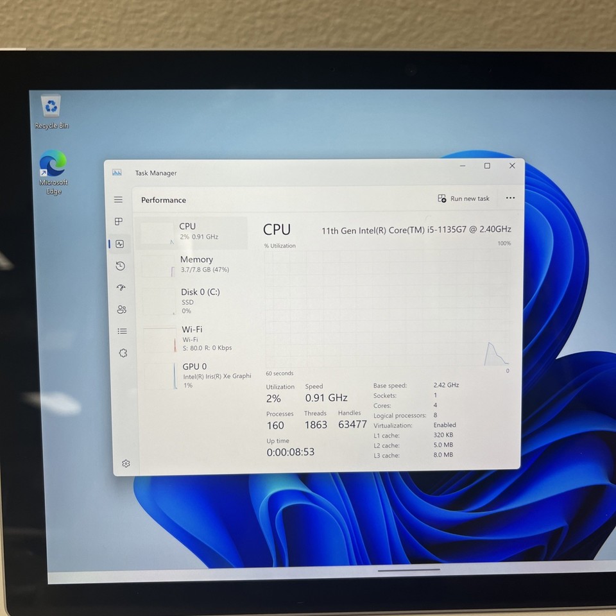Close the Task Manager window
This screenshot has height=616, width=616.
pos(512,166)
